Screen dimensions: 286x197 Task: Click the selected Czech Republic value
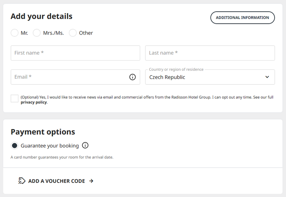[167, 77]
